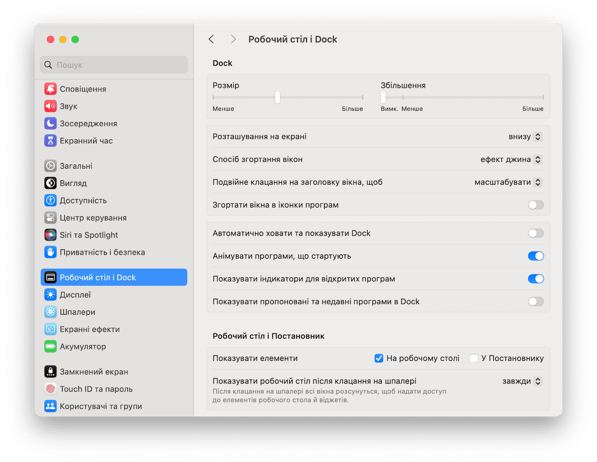The image size is (597, 462).
Task: Click the Вигляд appearance icon
Action: coord(51,183)
